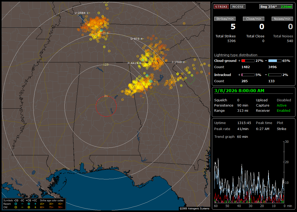Click the Old +CG yellow symbol in legend
This screenshot has height=212, width=297.
tap(29, 207)
